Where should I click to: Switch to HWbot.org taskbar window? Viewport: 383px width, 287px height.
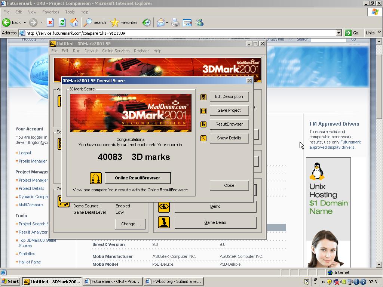pyautogui.click(x=174, y=282)
